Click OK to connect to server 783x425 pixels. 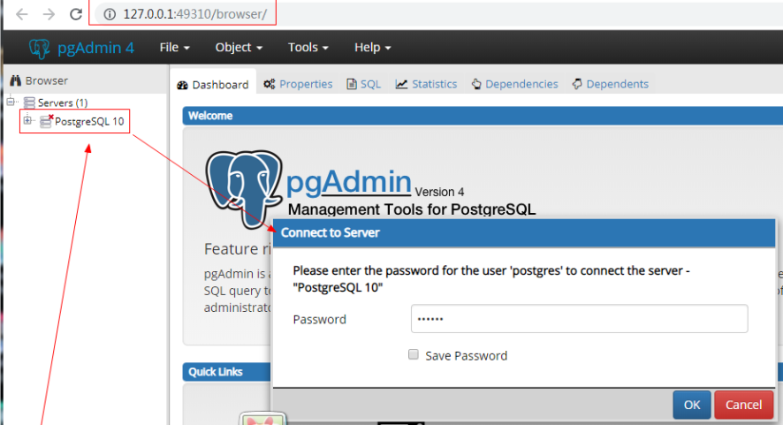point(692,405)
